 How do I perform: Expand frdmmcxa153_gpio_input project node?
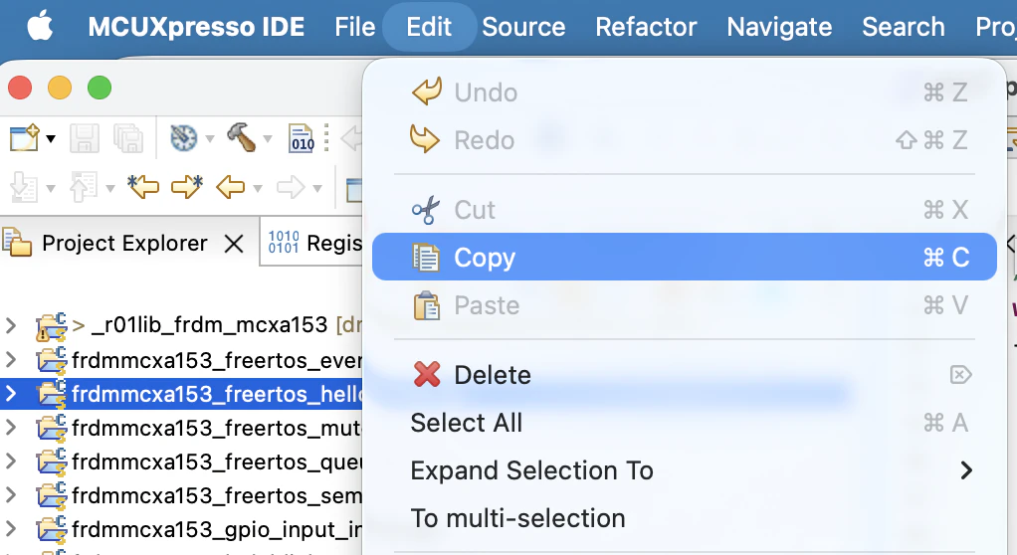point(10,528)
